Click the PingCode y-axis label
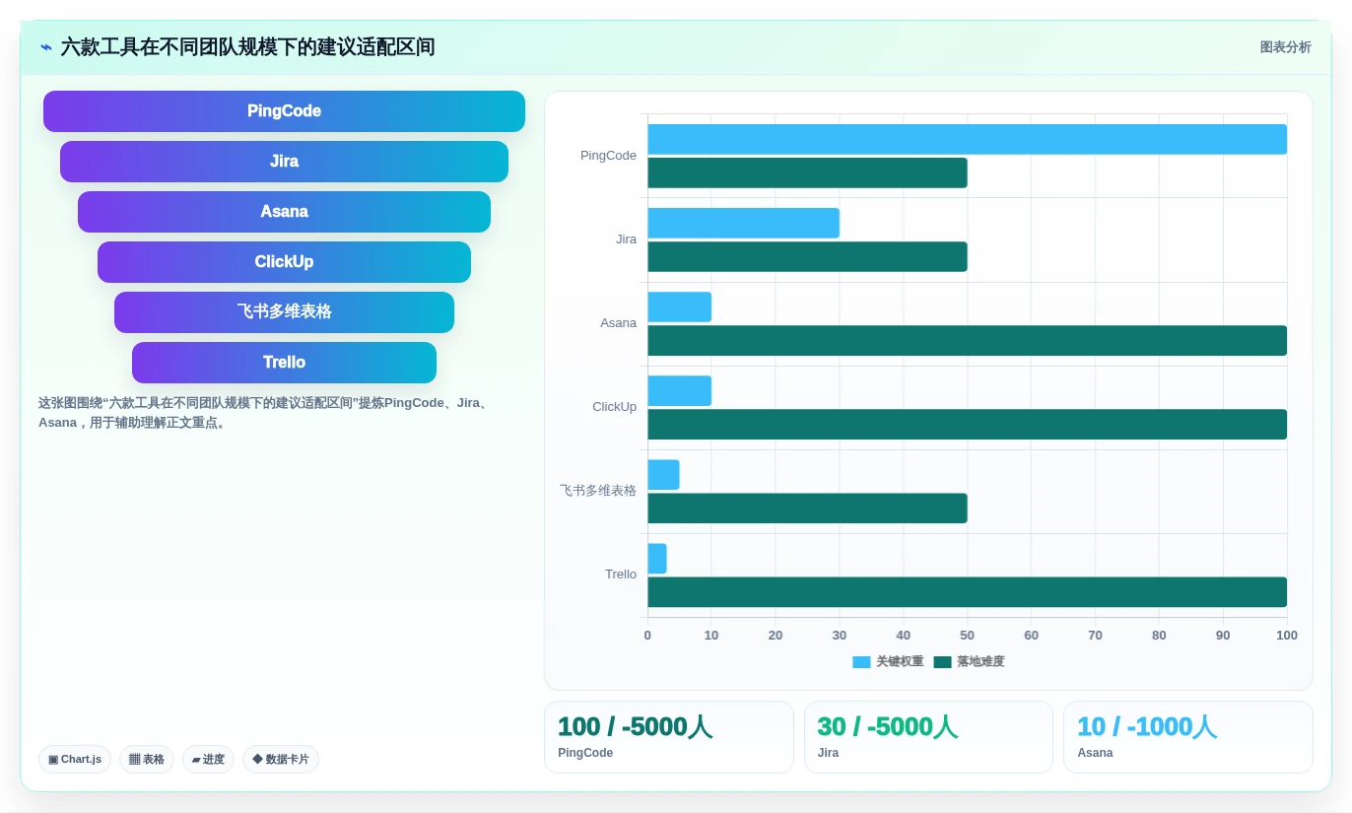Viewport: 1352px width, 813px height. (x=608, y=156)
